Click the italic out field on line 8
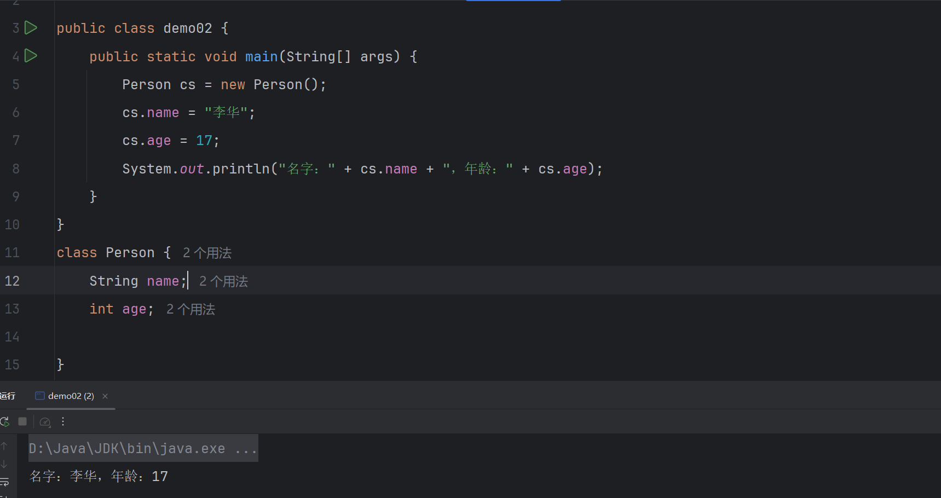The image size is (941, 498). point(192,169)
